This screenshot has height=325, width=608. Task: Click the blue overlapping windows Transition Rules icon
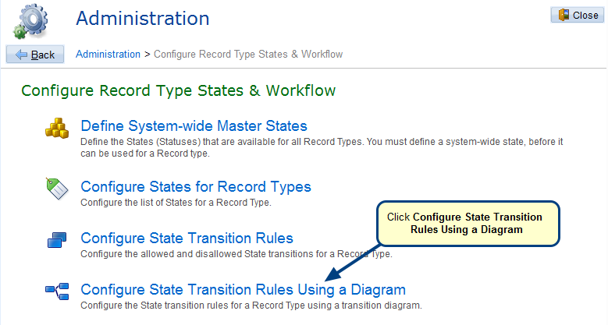(57, 240)
